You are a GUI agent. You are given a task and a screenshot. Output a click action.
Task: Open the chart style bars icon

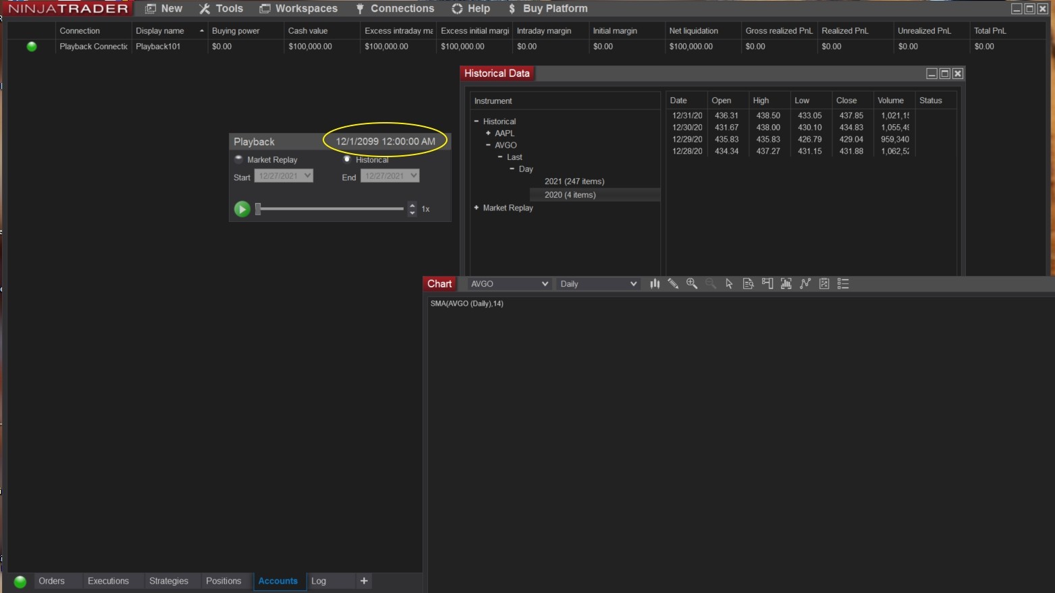654,284
